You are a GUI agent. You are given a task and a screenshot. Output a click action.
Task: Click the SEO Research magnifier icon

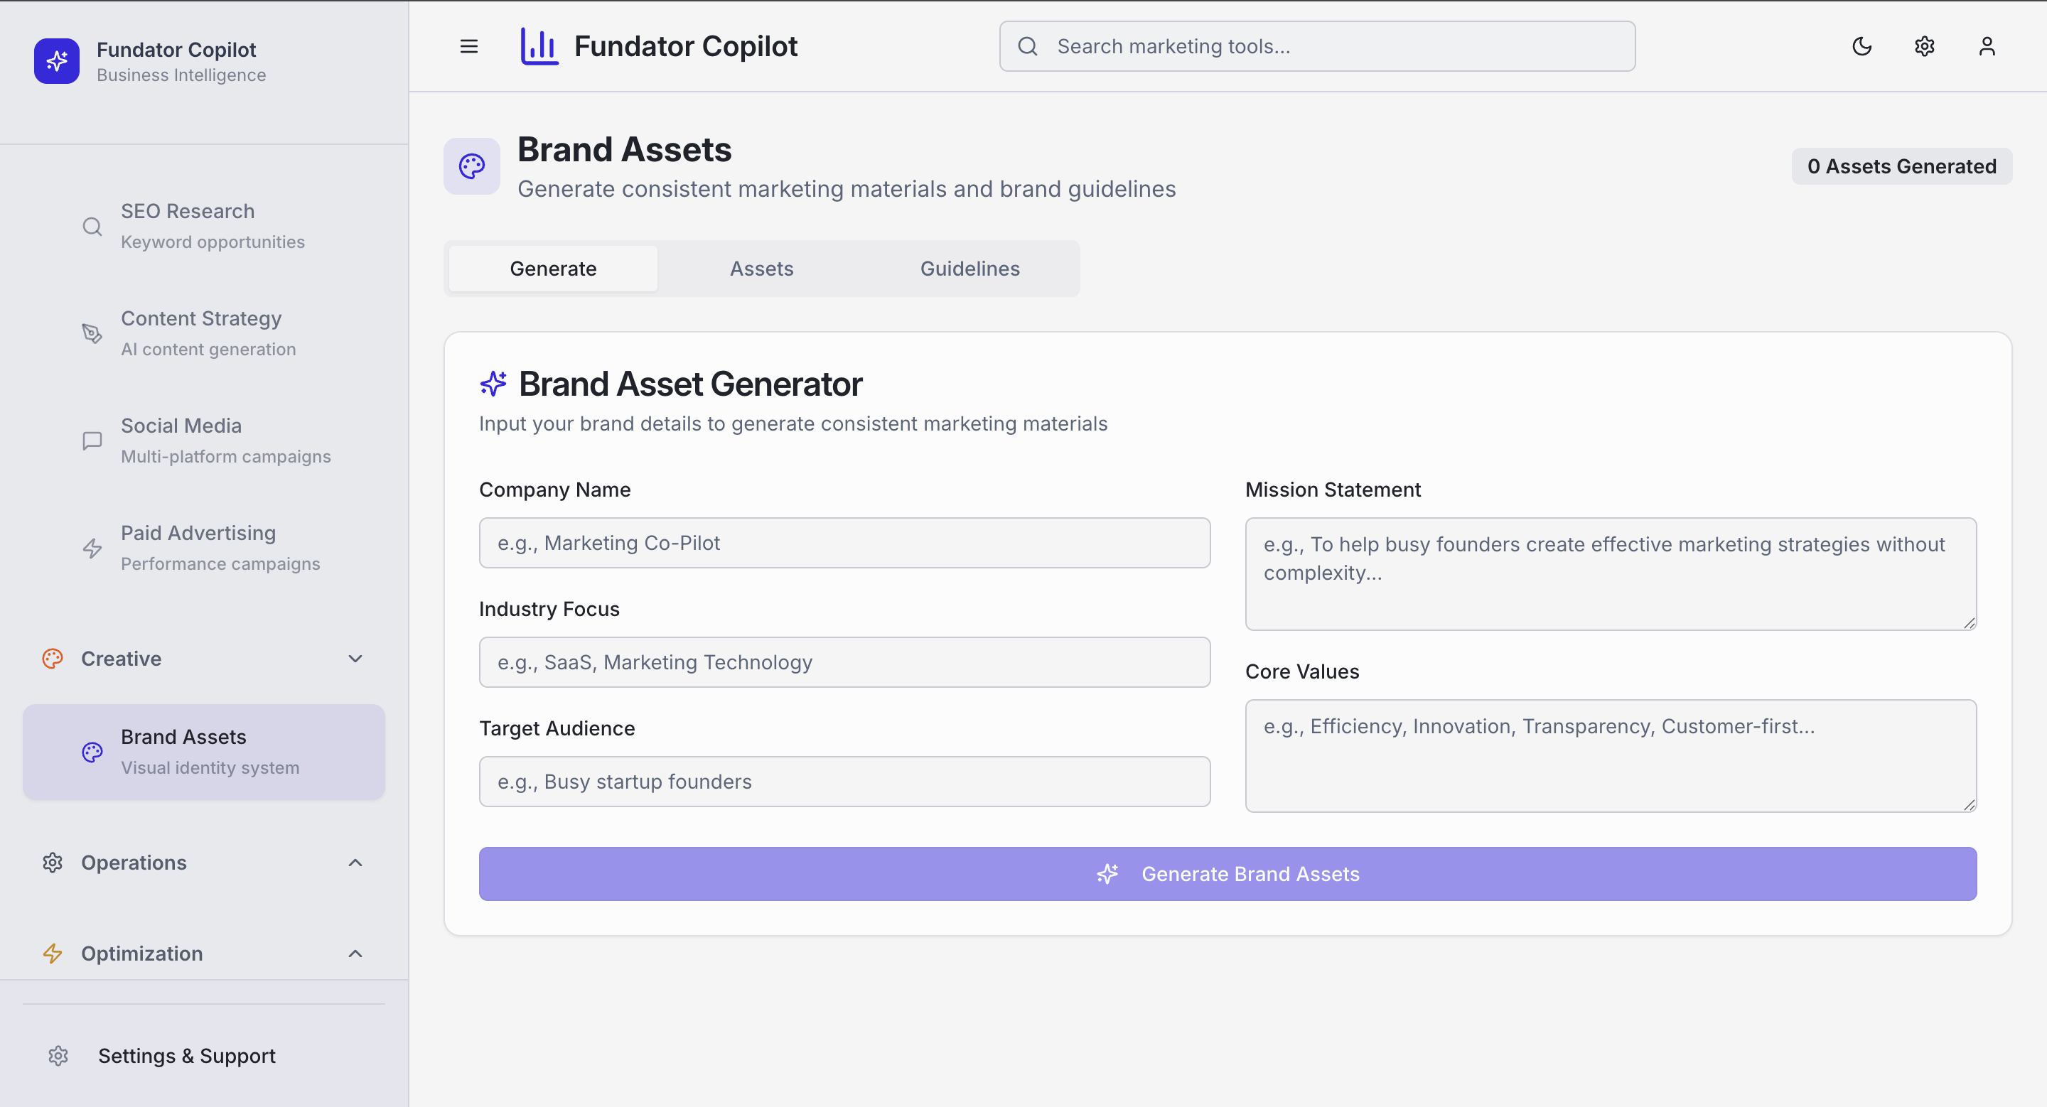(92, 227)
